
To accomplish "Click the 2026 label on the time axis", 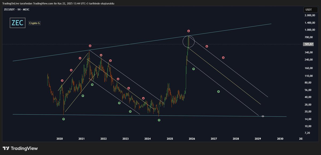I will (192, 139).
